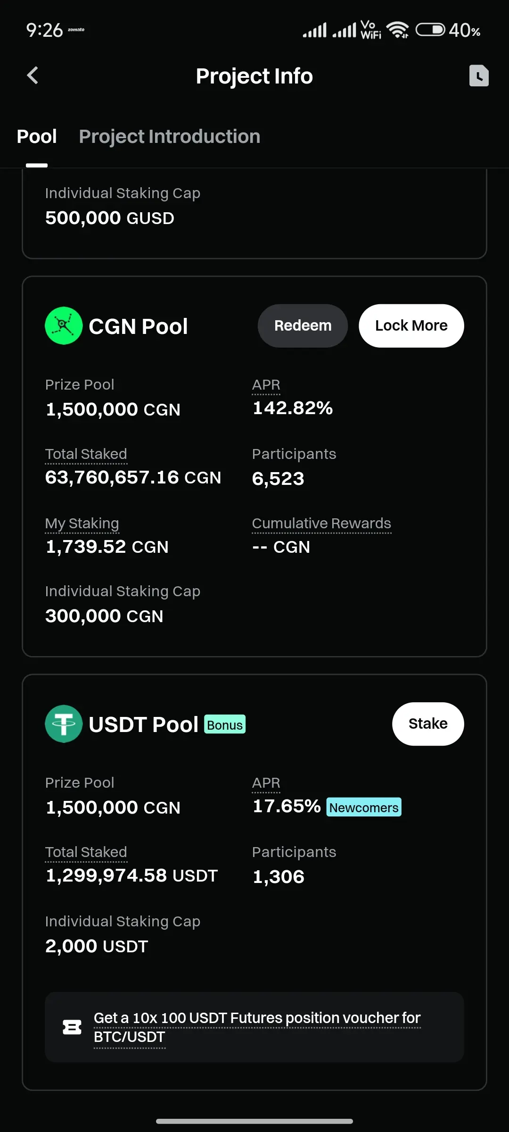
Task: Tap the bottom home gesture bar
Action: (x=254, y=1121)
